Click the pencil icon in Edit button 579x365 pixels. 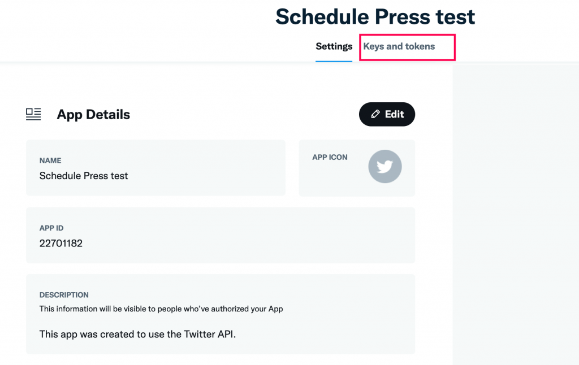375,114
